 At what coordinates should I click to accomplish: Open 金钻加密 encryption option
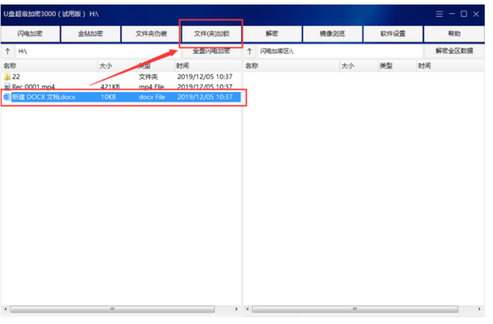point(90,34)
